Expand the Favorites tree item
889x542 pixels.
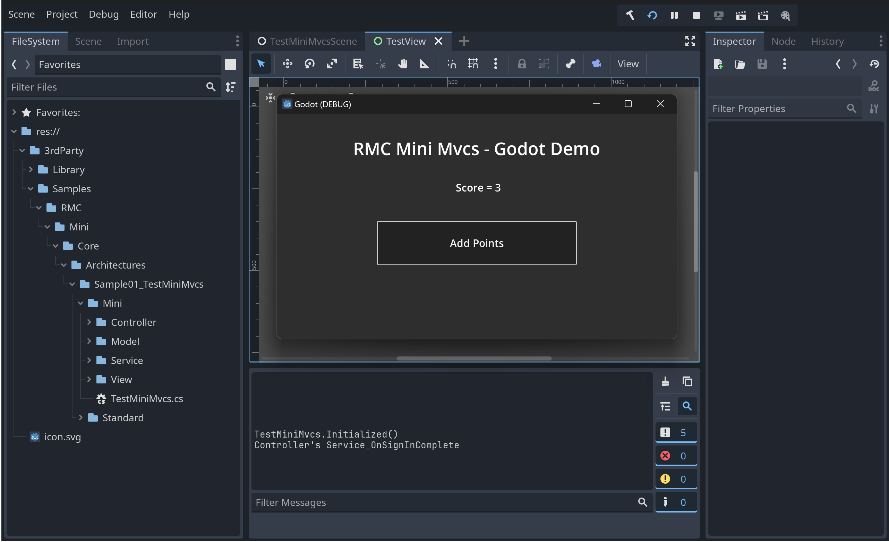[x=14, y=112]
